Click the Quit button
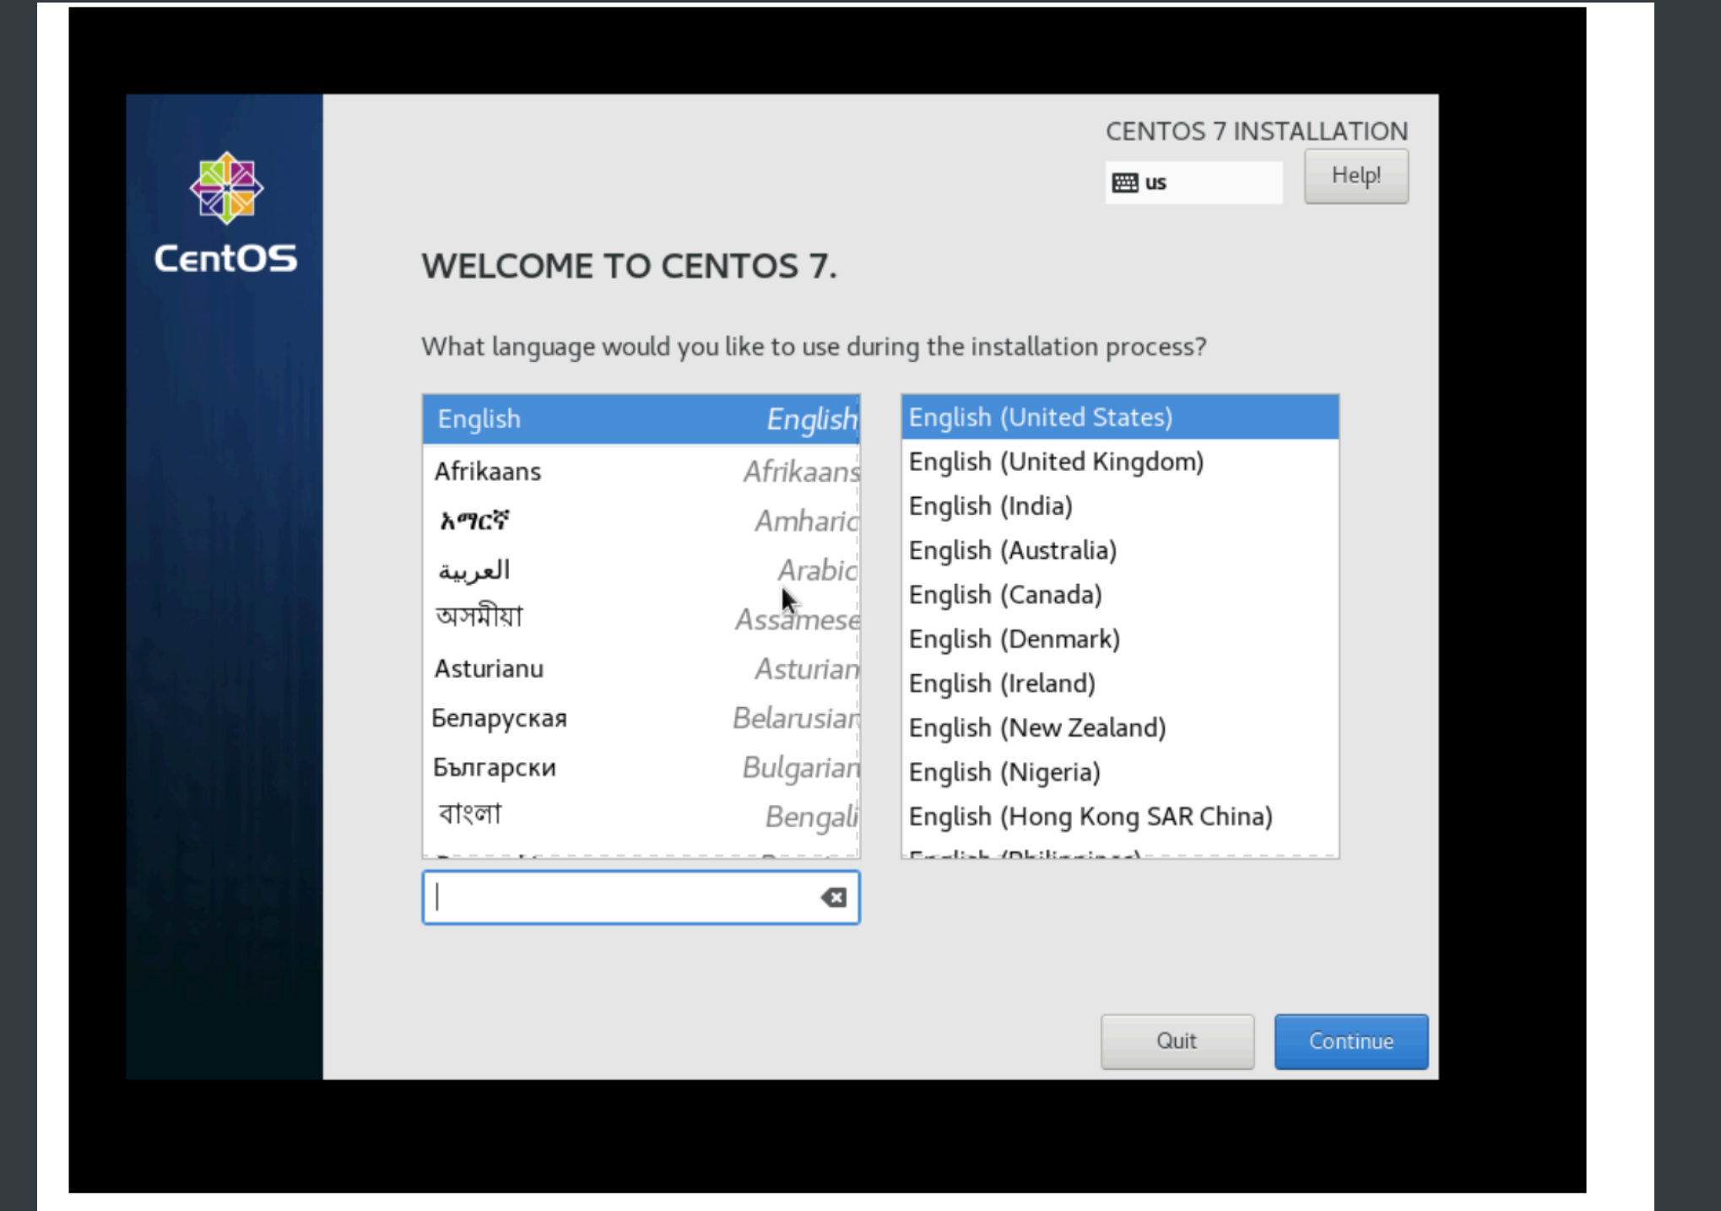 click(x=1176, y=1041)
